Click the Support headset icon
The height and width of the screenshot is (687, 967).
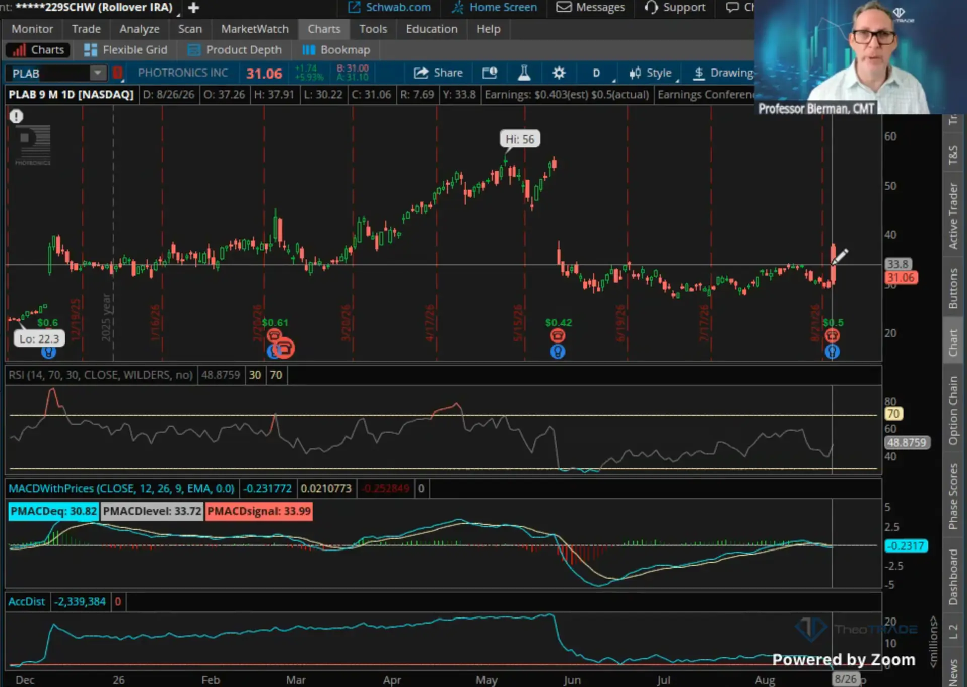pos(651,7)
